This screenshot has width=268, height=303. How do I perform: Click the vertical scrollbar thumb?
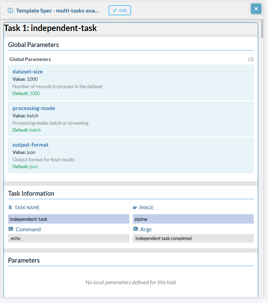click(262, 30)
